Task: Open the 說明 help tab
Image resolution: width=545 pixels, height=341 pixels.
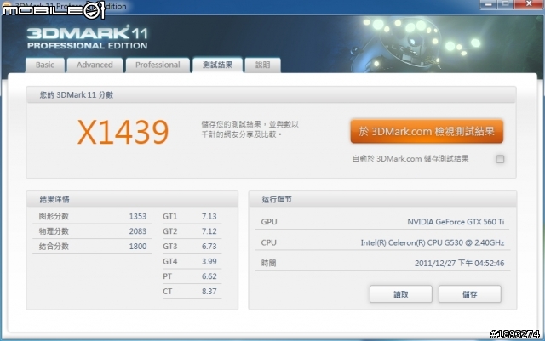Action: [263, 65]
